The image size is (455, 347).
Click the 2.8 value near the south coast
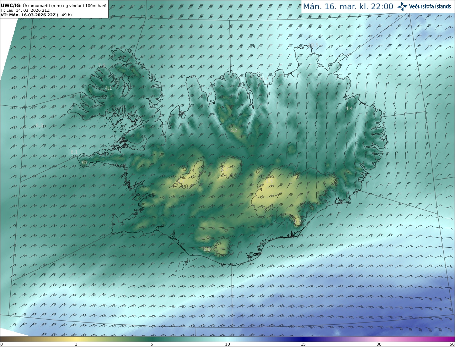point(207,249)
